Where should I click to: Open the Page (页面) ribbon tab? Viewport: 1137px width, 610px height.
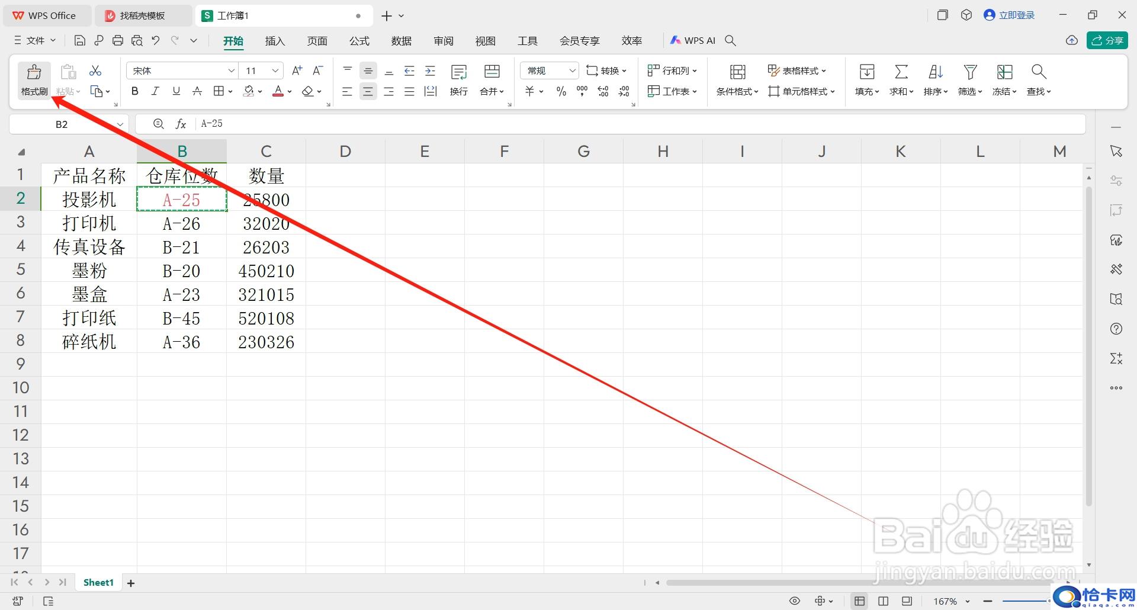point(317,41)
